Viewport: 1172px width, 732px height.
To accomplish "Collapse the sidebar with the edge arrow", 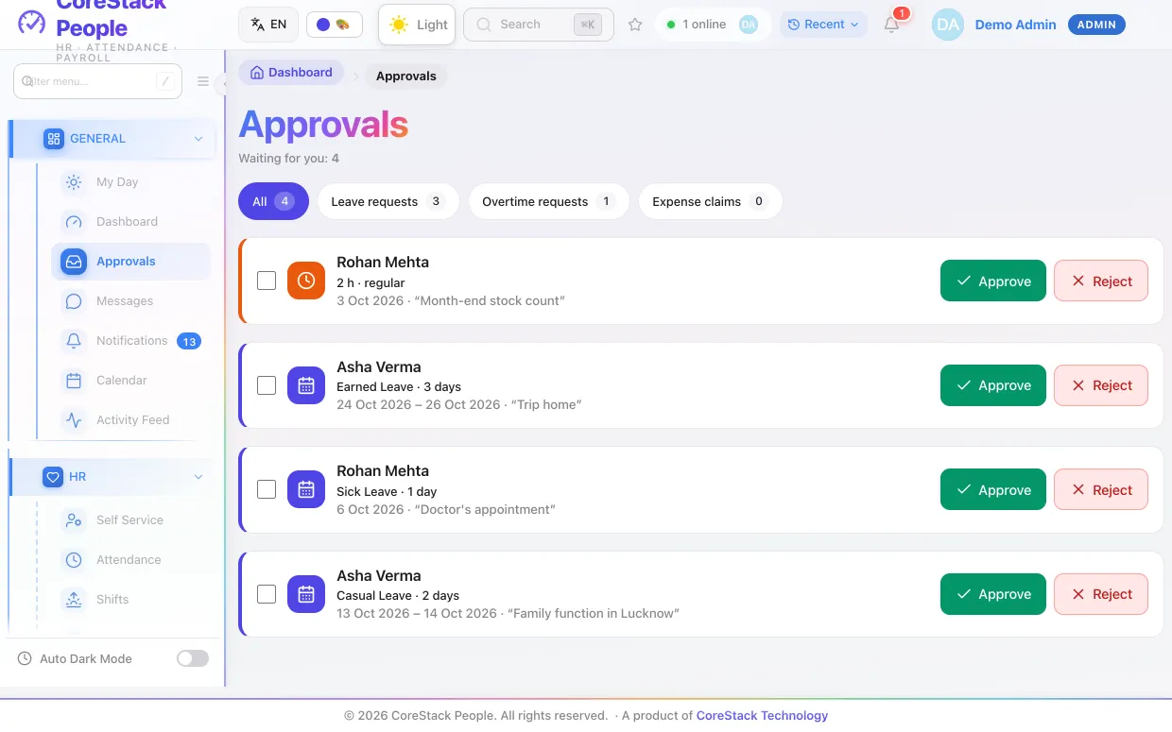I will coord(223,85).
